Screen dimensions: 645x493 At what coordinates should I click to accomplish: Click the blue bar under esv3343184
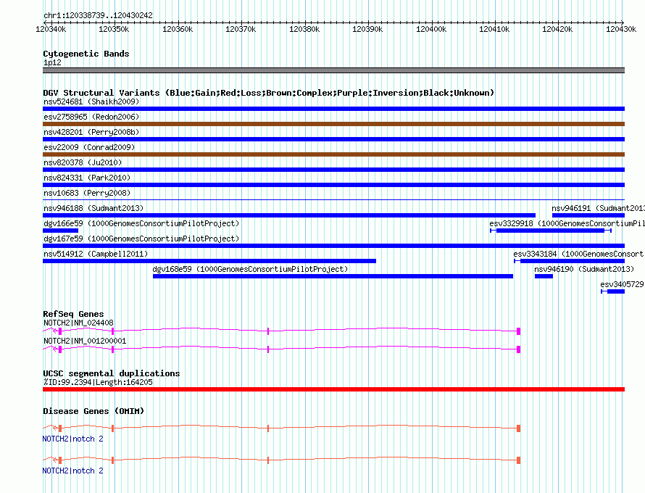(570, 261)
